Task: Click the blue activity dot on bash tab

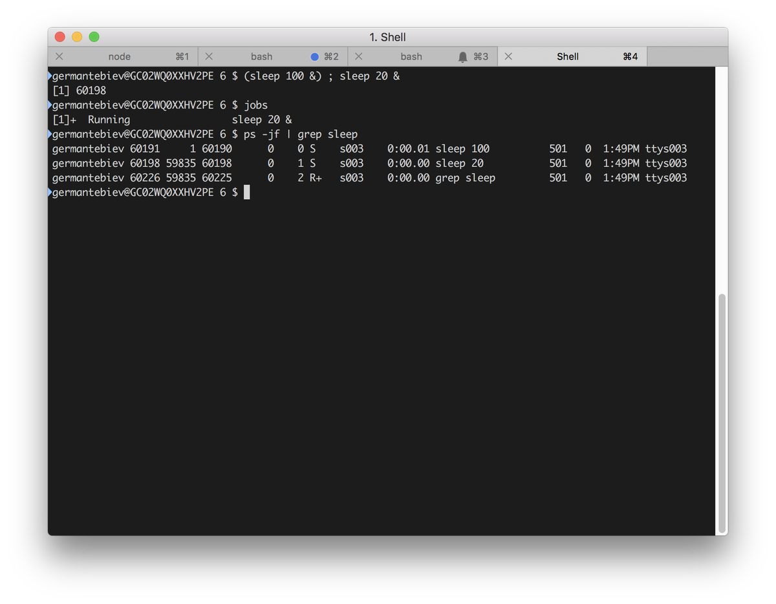Action: [315, 57]
